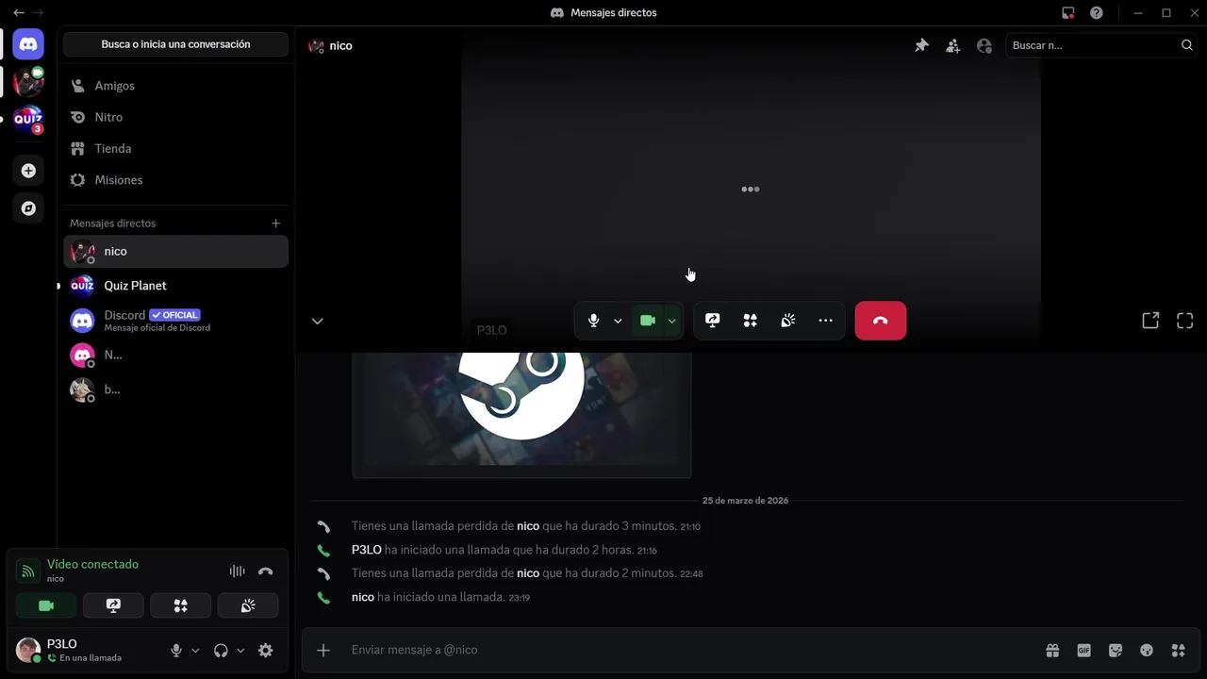The height and width of the screenshot is (679, 1207).
Task: Open Tienda shop page
Action: [175, 149]
